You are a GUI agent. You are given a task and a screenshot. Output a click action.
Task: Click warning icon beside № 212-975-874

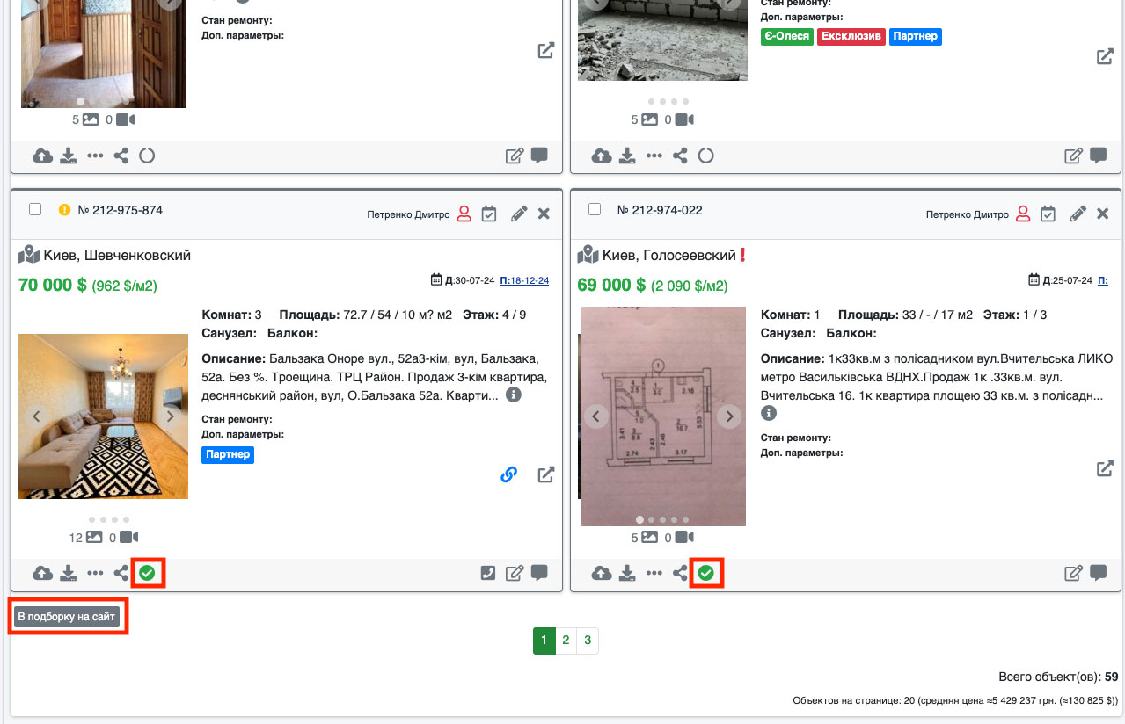pyautogui.click(x=64, y=210)
